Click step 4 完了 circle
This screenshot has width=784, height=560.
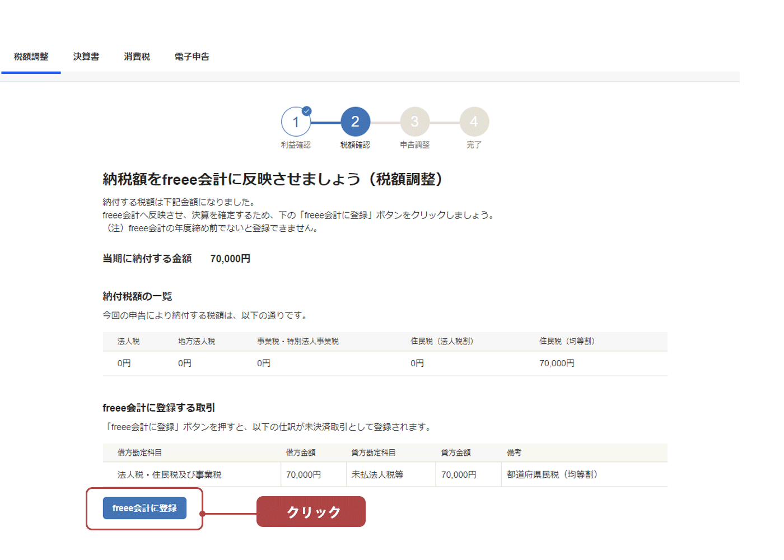point(474,122)
